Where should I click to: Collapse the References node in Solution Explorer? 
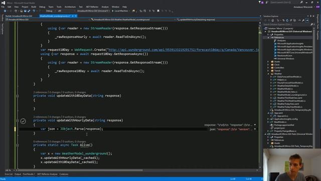click(x=268, y=38)
